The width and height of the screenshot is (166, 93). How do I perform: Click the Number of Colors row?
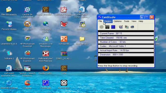click(126, 42)
